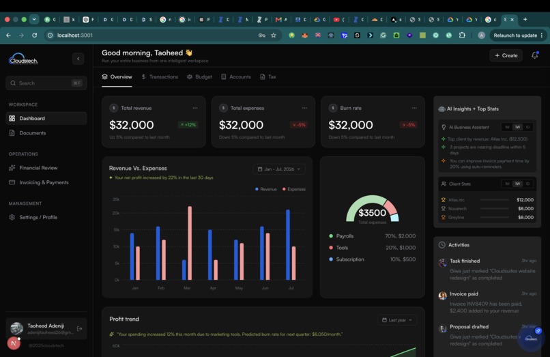The image size is (550, 357).
Task: Open the Task finished activity
Action: coord(487,269)
